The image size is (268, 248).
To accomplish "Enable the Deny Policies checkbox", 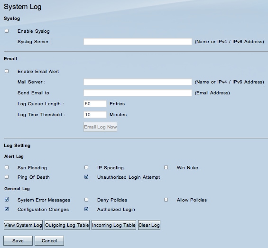I will tap(86, 200).
